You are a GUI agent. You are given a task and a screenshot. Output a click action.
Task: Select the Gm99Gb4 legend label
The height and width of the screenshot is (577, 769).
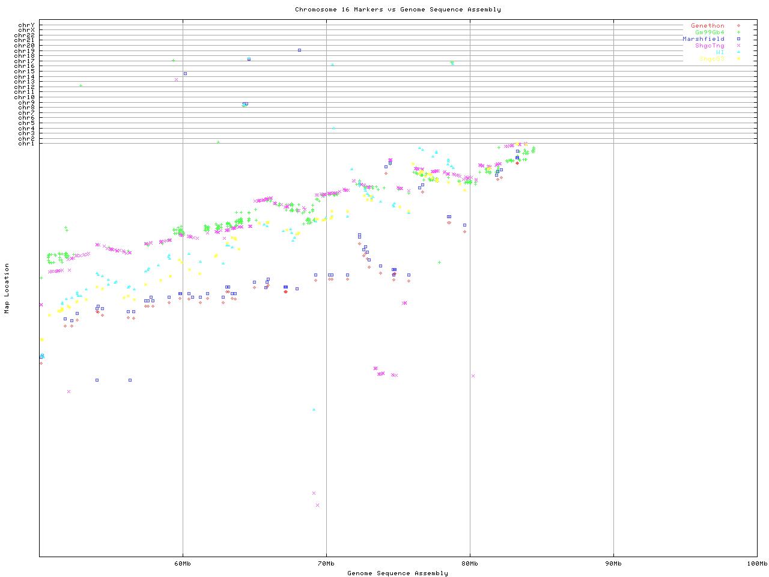coord(710,32)
